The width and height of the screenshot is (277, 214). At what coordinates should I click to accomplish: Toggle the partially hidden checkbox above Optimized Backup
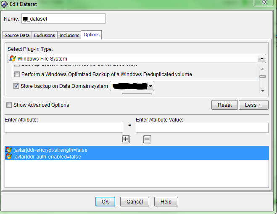[x=17, y=65]
